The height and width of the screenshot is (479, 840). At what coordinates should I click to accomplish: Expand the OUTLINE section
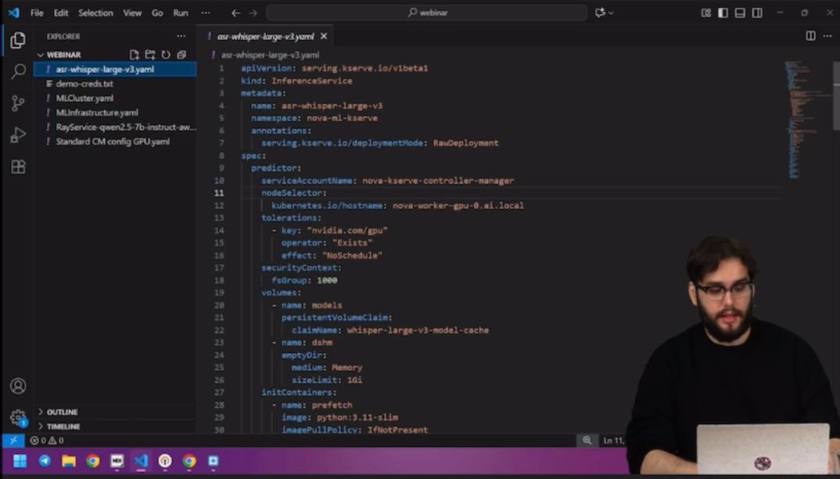tap(62, 412)
